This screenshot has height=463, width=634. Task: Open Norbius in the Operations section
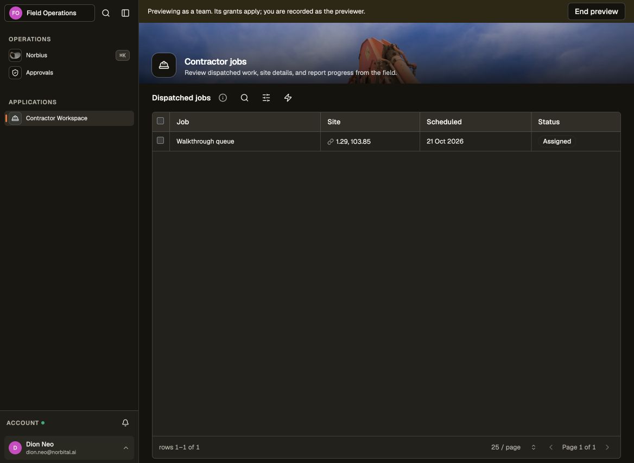coord(69,55)
